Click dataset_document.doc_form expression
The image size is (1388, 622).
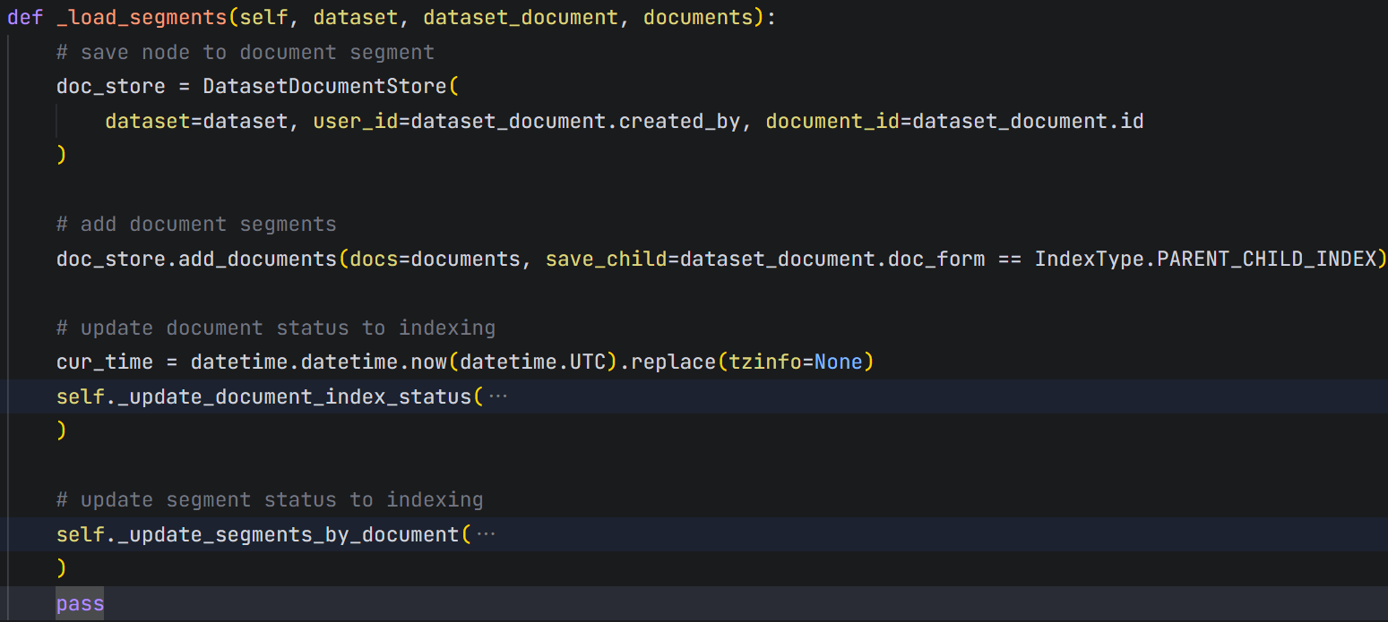pyautogui.click(x=832, y=259)
